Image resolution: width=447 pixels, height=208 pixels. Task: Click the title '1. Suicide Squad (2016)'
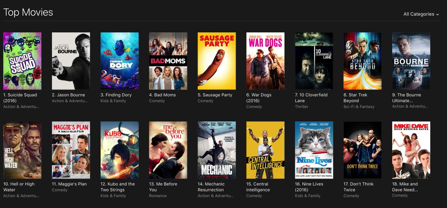20,98
